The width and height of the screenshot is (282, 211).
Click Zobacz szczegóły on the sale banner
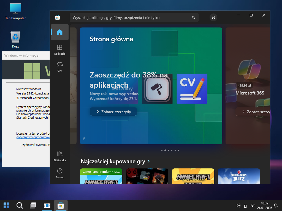(113, 112)
